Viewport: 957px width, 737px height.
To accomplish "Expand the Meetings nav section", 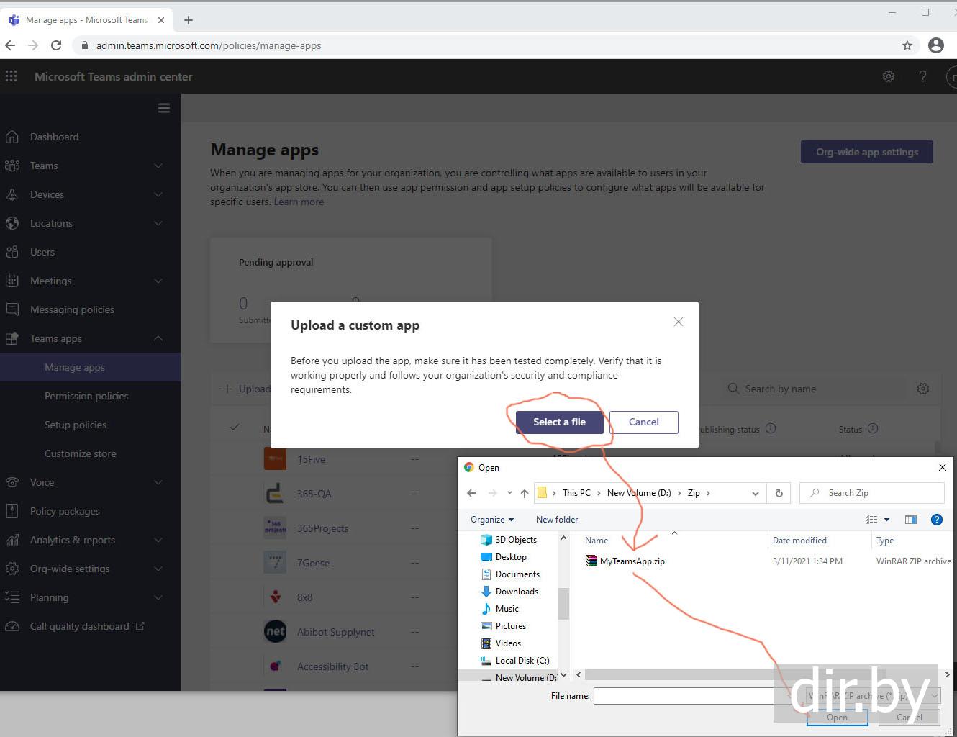I will pyautogui.click(x=158, y=281).
